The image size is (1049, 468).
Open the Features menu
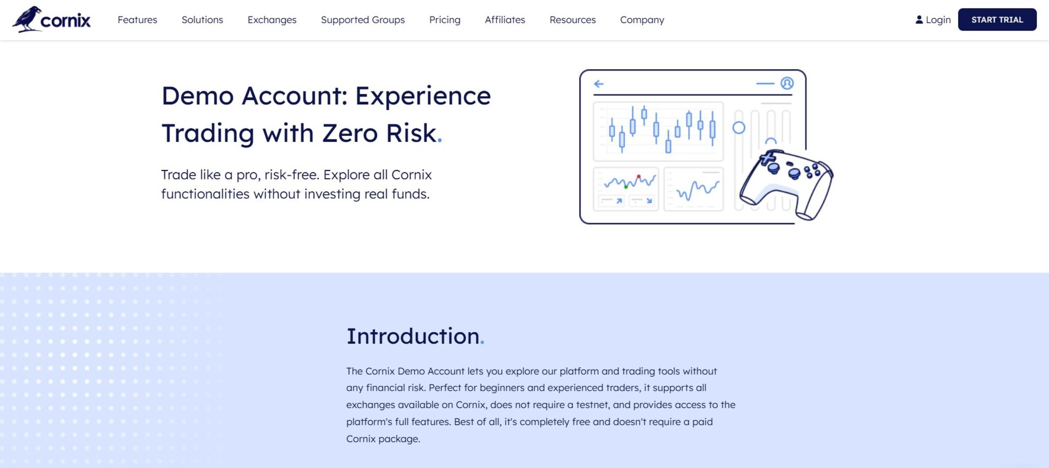tap(137, 20)
